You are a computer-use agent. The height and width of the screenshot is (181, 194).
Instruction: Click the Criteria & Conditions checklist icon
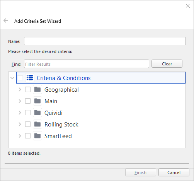tap(30, 78)
